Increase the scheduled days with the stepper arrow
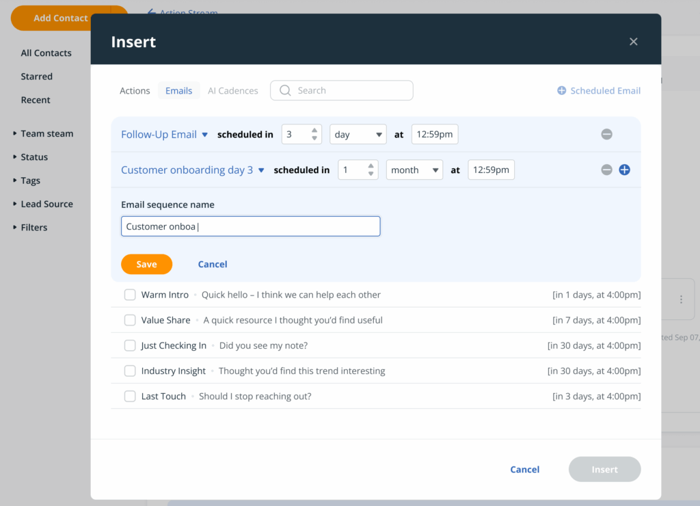 (x=314, y=131)
